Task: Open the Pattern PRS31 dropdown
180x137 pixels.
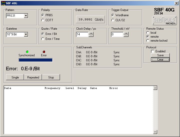Action: 26,16
